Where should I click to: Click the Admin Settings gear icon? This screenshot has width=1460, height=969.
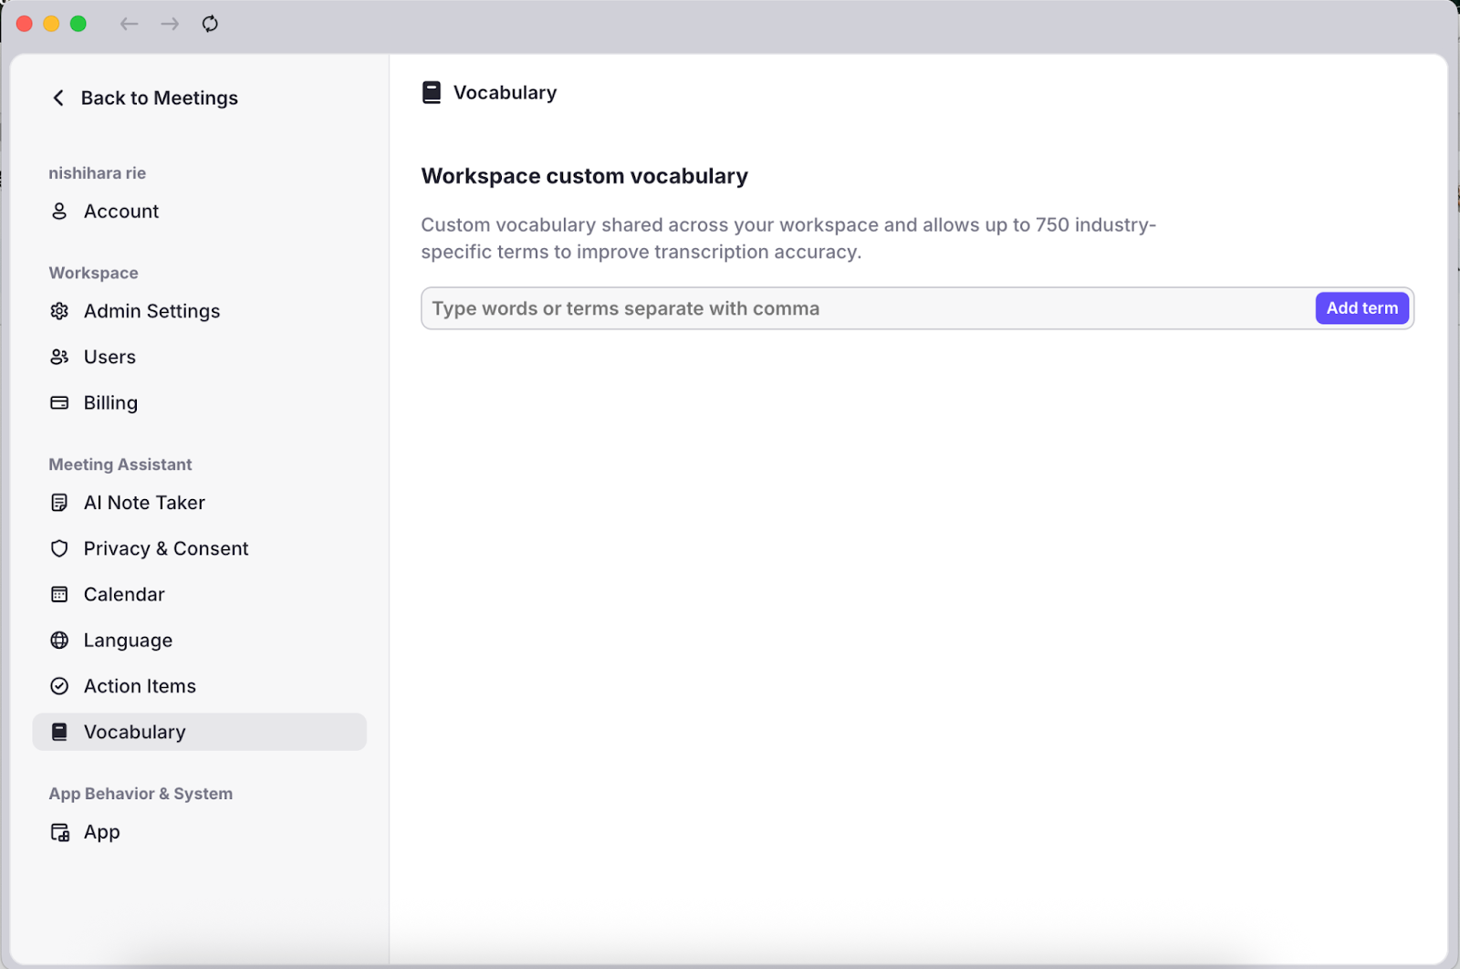(59, 311)
